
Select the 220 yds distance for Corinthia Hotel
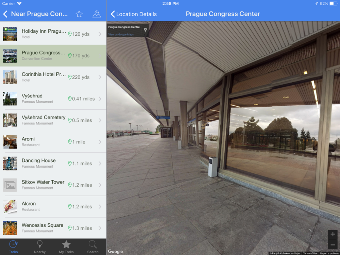[x=79, y=77]
